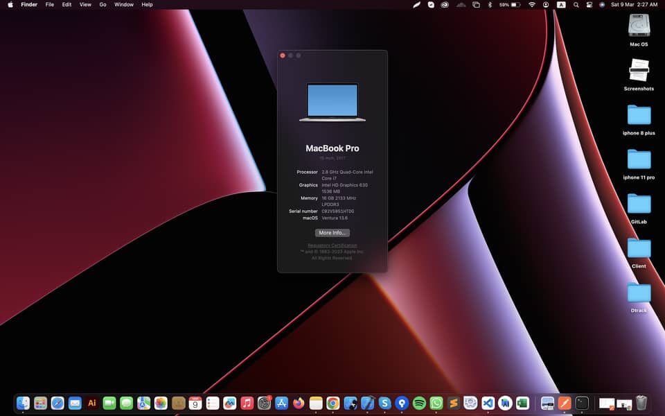Open Control Center in menu bar
Viewport: 665px width, 416px height.
tap(589, 4)
